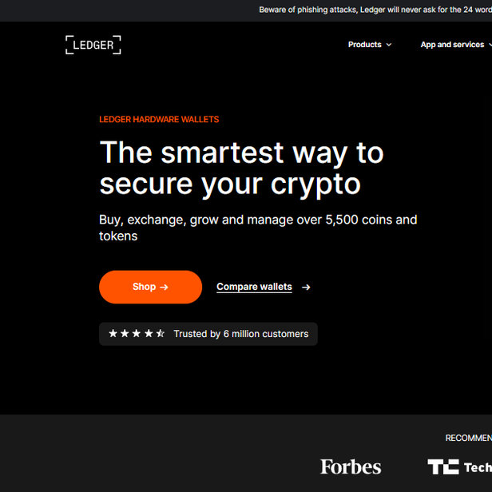
Task: Open the App and services menu
Action: point(452,45)
